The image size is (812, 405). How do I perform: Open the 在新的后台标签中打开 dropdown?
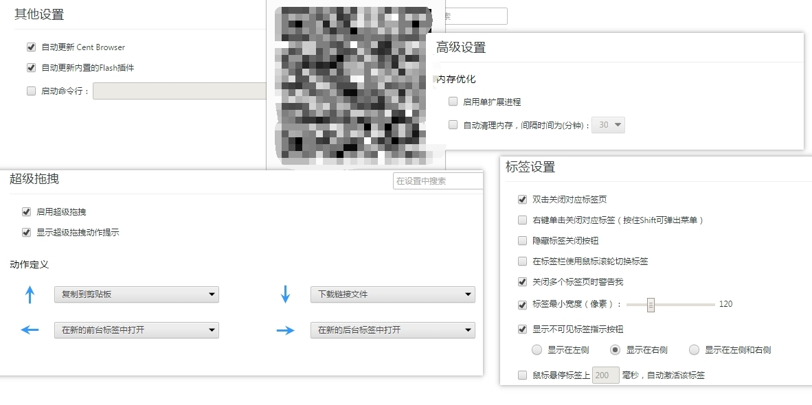(x=392, y=330)
